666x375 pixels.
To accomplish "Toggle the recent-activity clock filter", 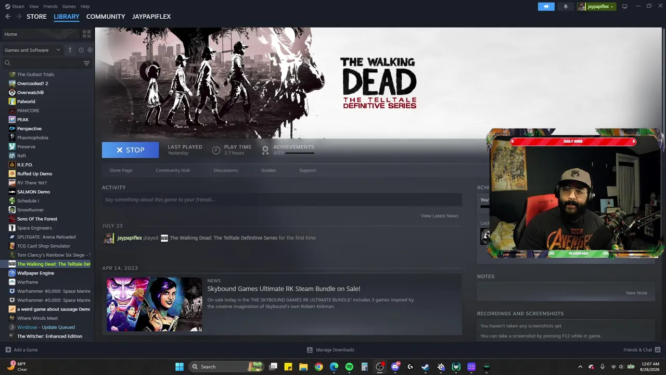I will click(81, 50).
